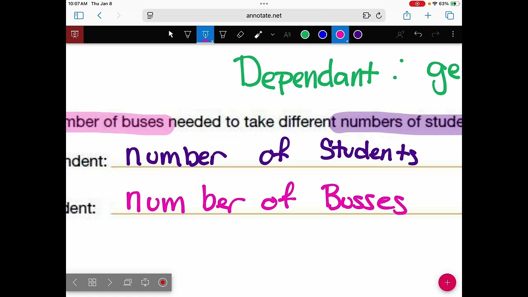The height and width of the screenshot is (297, 528).
Task: Open the participant help icon
Action: (x=400, y=35)
